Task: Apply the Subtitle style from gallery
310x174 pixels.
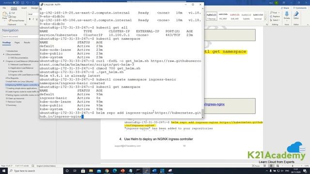Action: [247, 16]
